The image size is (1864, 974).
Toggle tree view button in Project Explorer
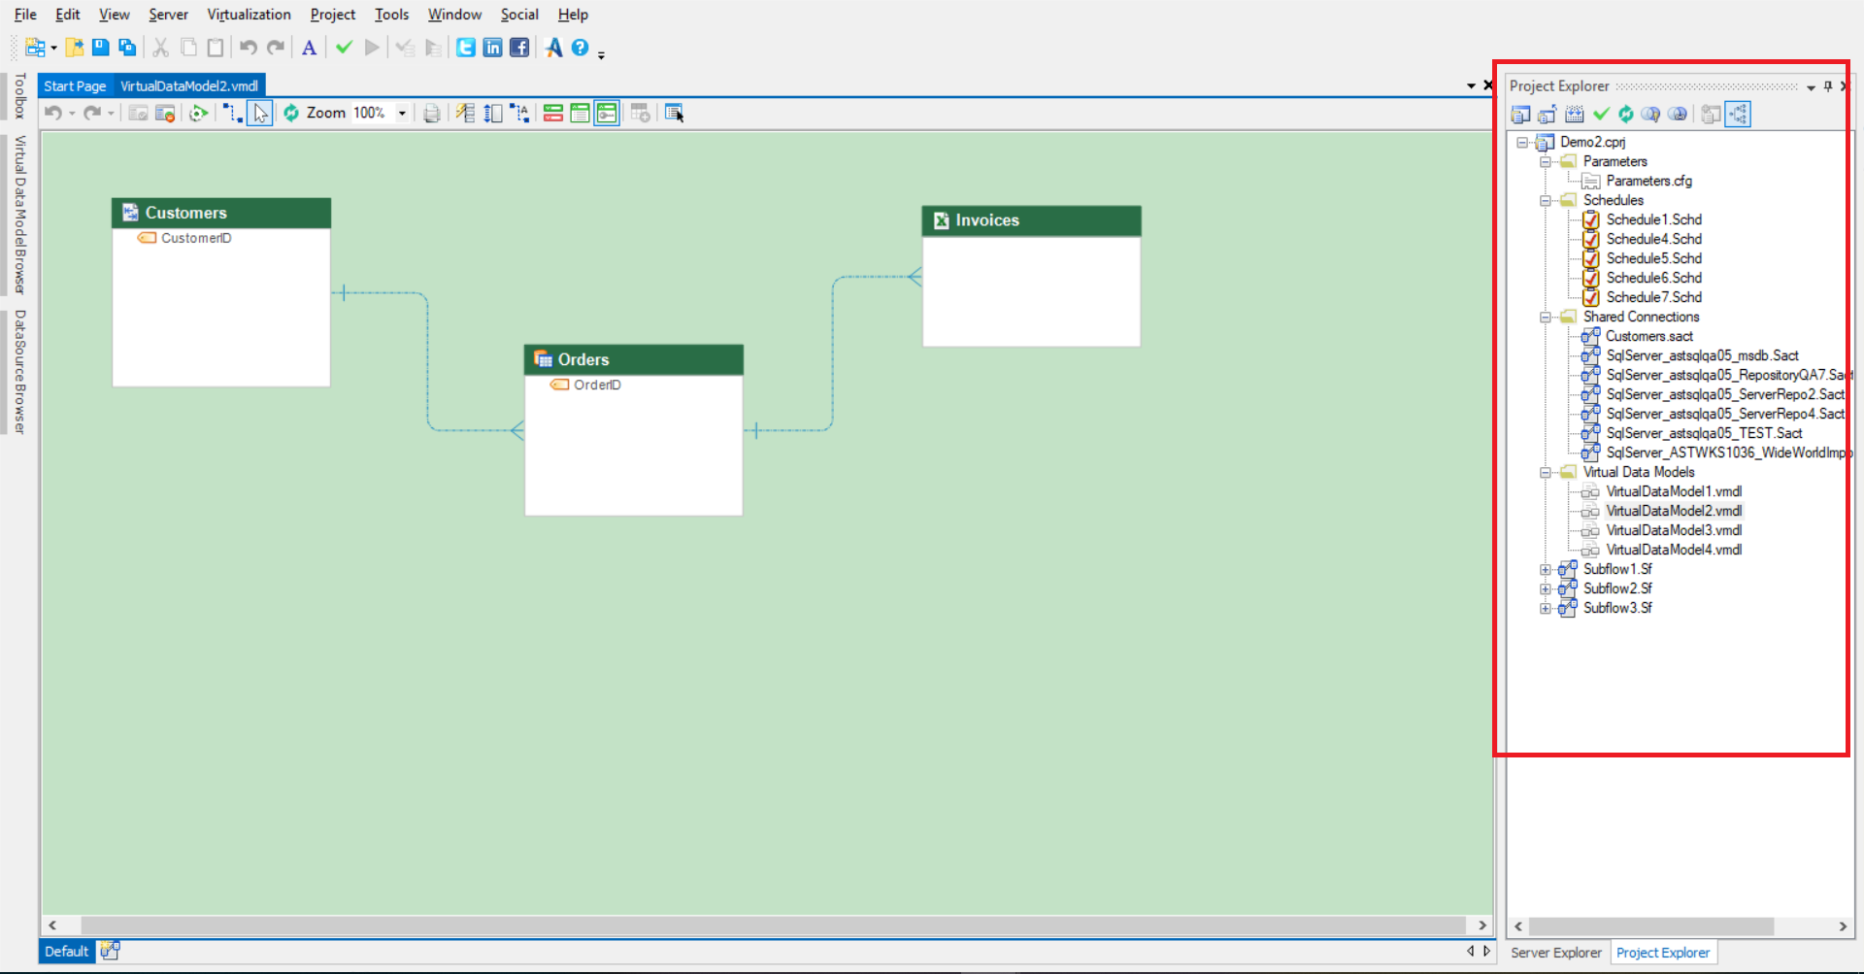[1738, 115]
